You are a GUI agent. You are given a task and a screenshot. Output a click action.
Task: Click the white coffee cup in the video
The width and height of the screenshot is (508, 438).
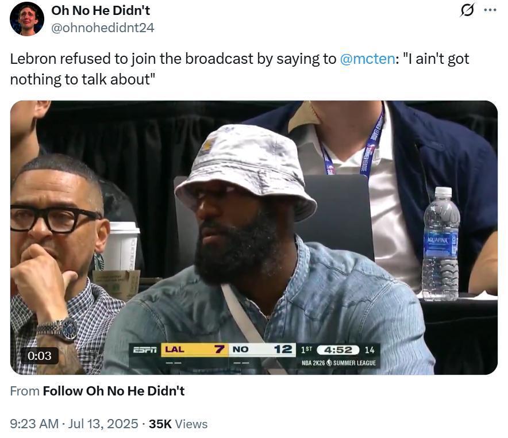[121, 246]
